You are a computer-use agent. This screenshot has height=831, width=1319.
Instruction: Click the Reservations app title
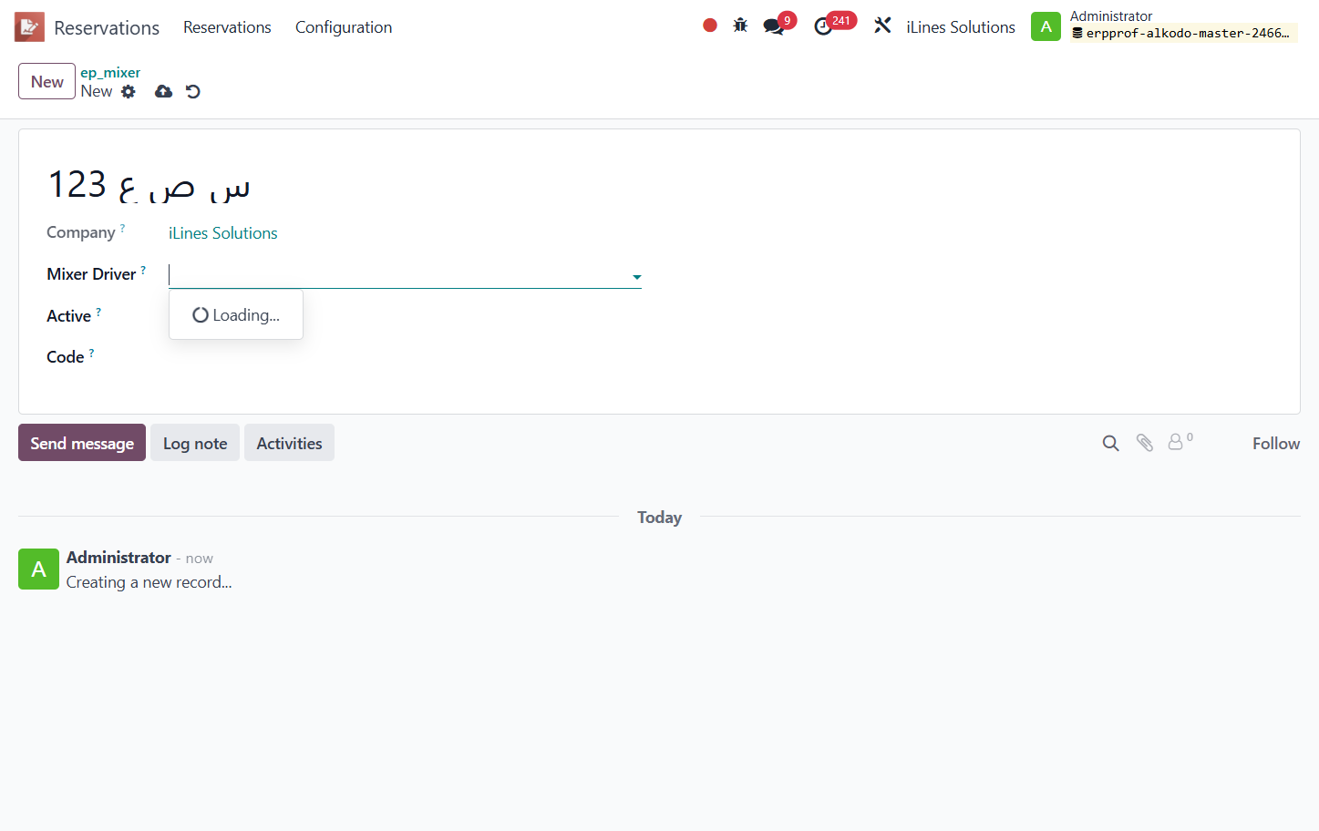tap(107, 27)
